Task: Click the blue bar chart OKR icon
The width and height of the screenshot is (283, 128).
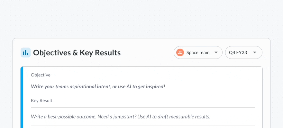Action: (25, 52)
